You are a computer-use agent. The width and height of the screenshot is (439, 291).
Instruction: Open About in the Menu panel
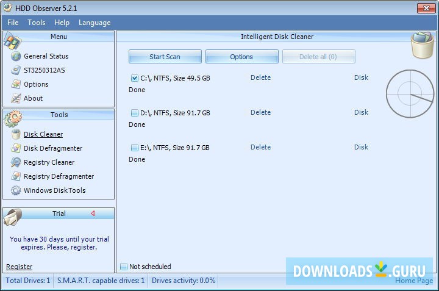pos(34,98)
